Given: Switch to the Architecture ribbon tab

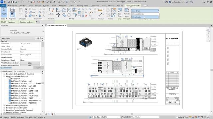Looking at the screenshot, I should tap(12, 6).
